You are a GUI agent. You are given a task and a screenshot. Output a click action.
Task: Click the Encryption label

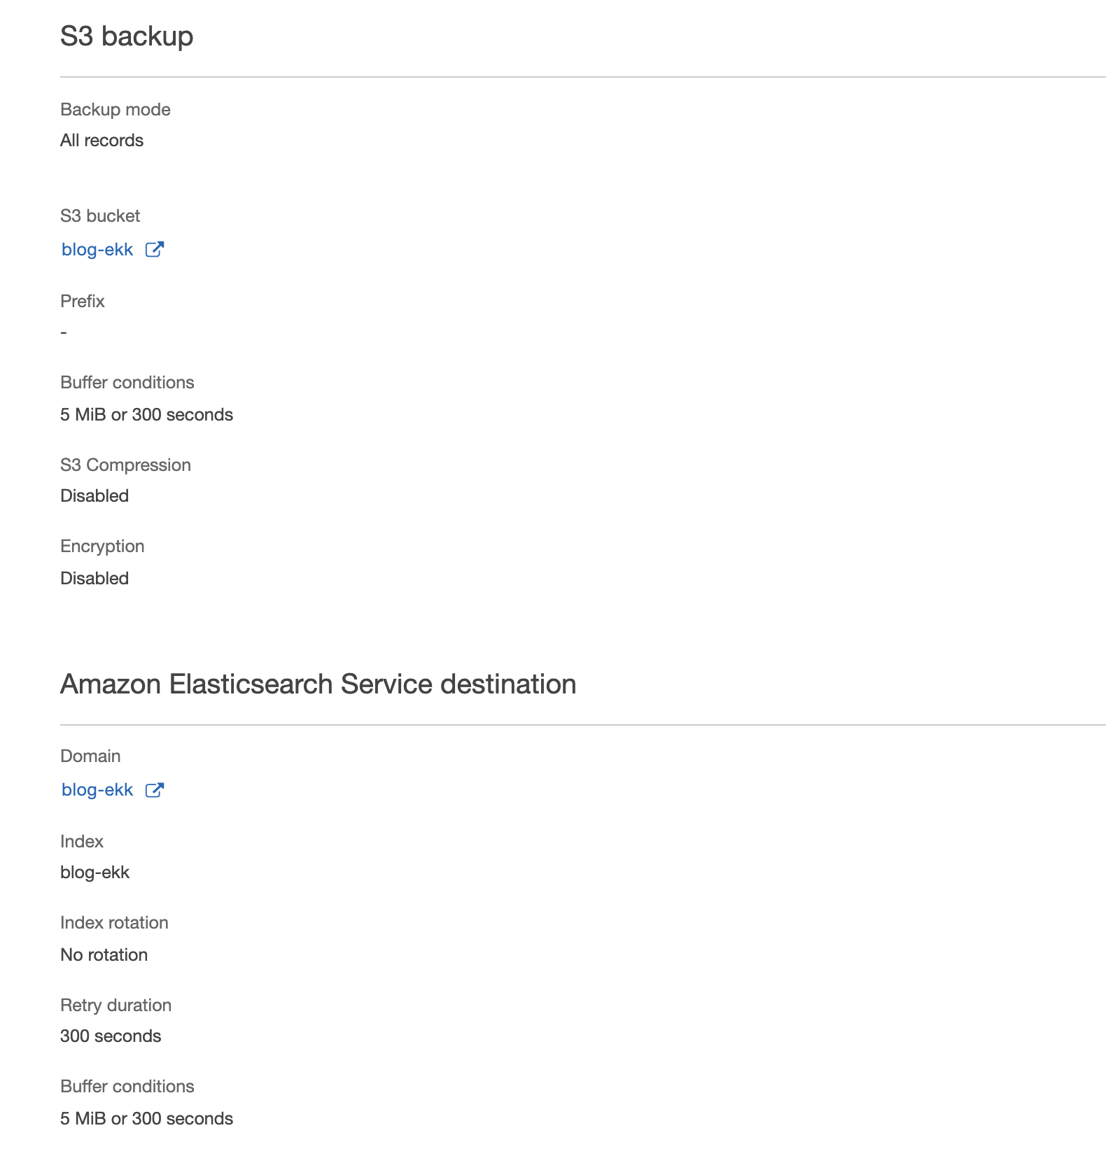[x=102, y=547]
